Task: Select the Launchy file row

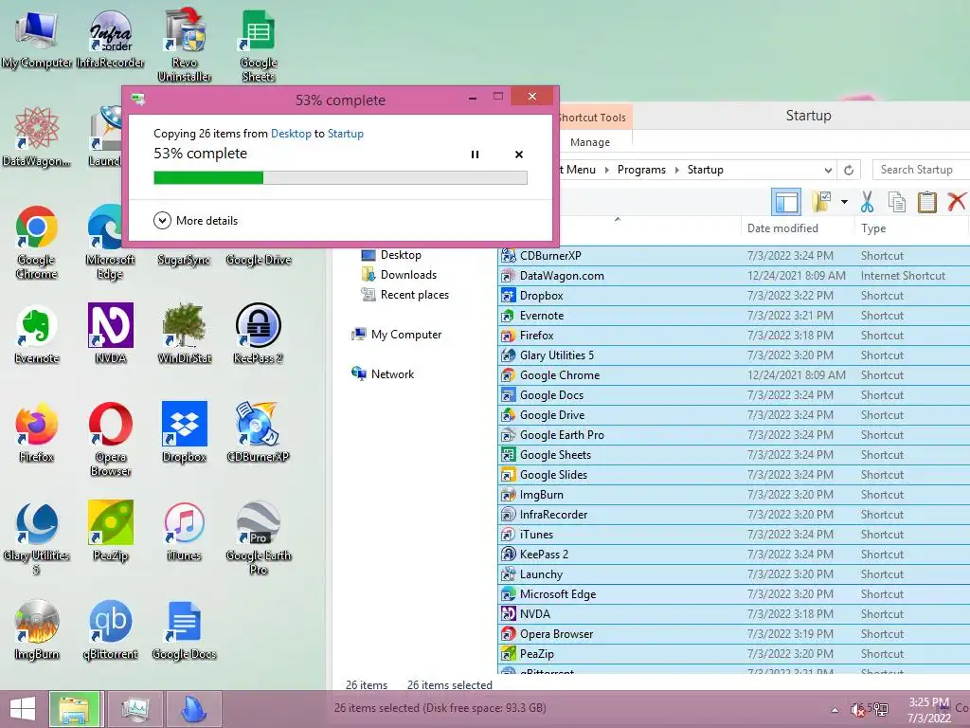Action: coord(734,573)
